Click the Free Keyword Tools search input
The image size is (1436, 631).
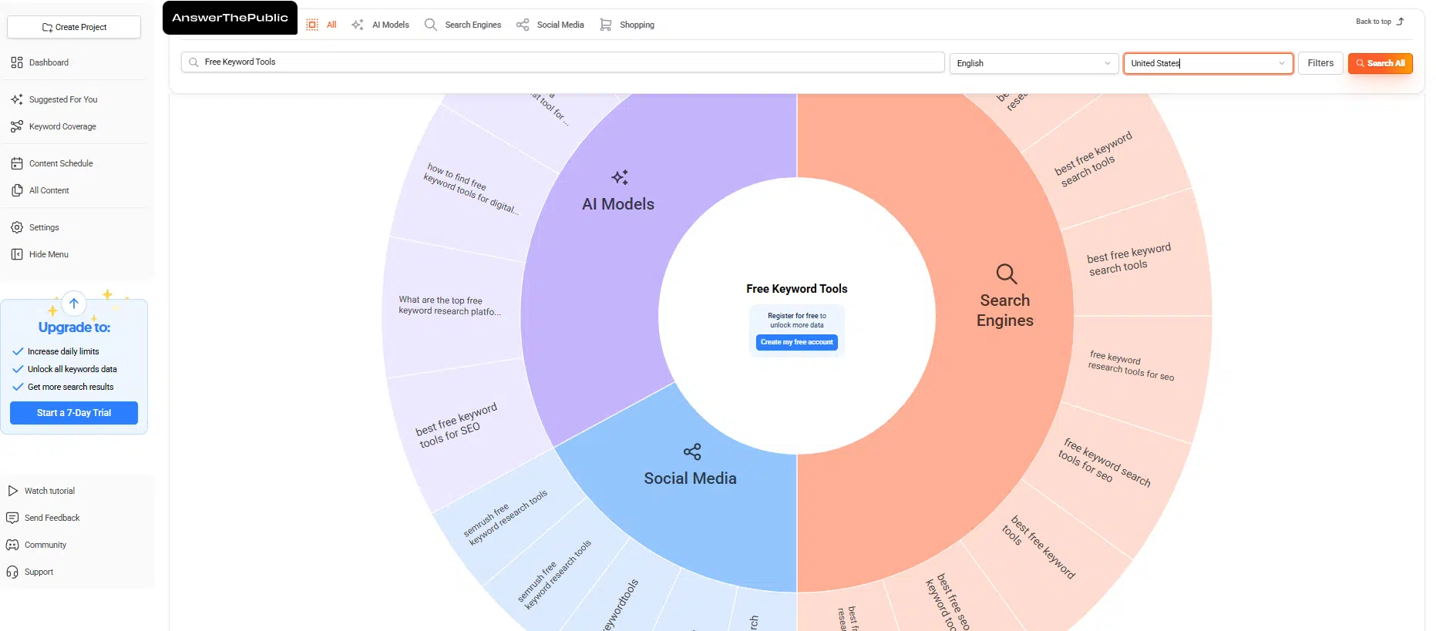[x=563, y=62]
